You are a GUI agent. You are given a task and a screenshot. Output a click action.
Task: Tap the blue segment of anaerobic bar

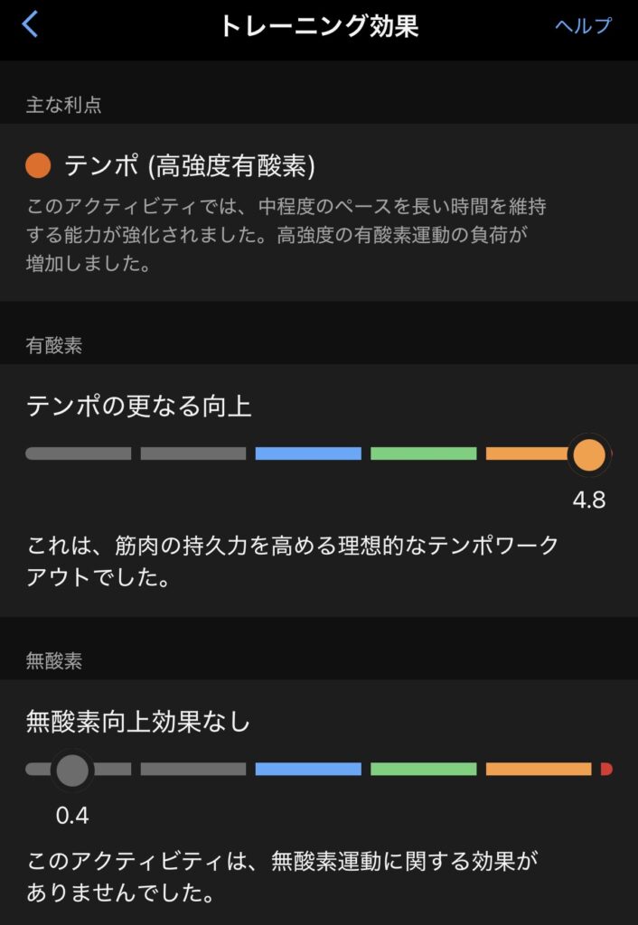308,770
